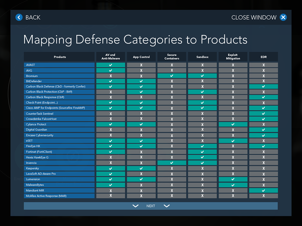302x226 pixels.
Task: Select the Encase Cybersecurity row
Action: point(59,135)
